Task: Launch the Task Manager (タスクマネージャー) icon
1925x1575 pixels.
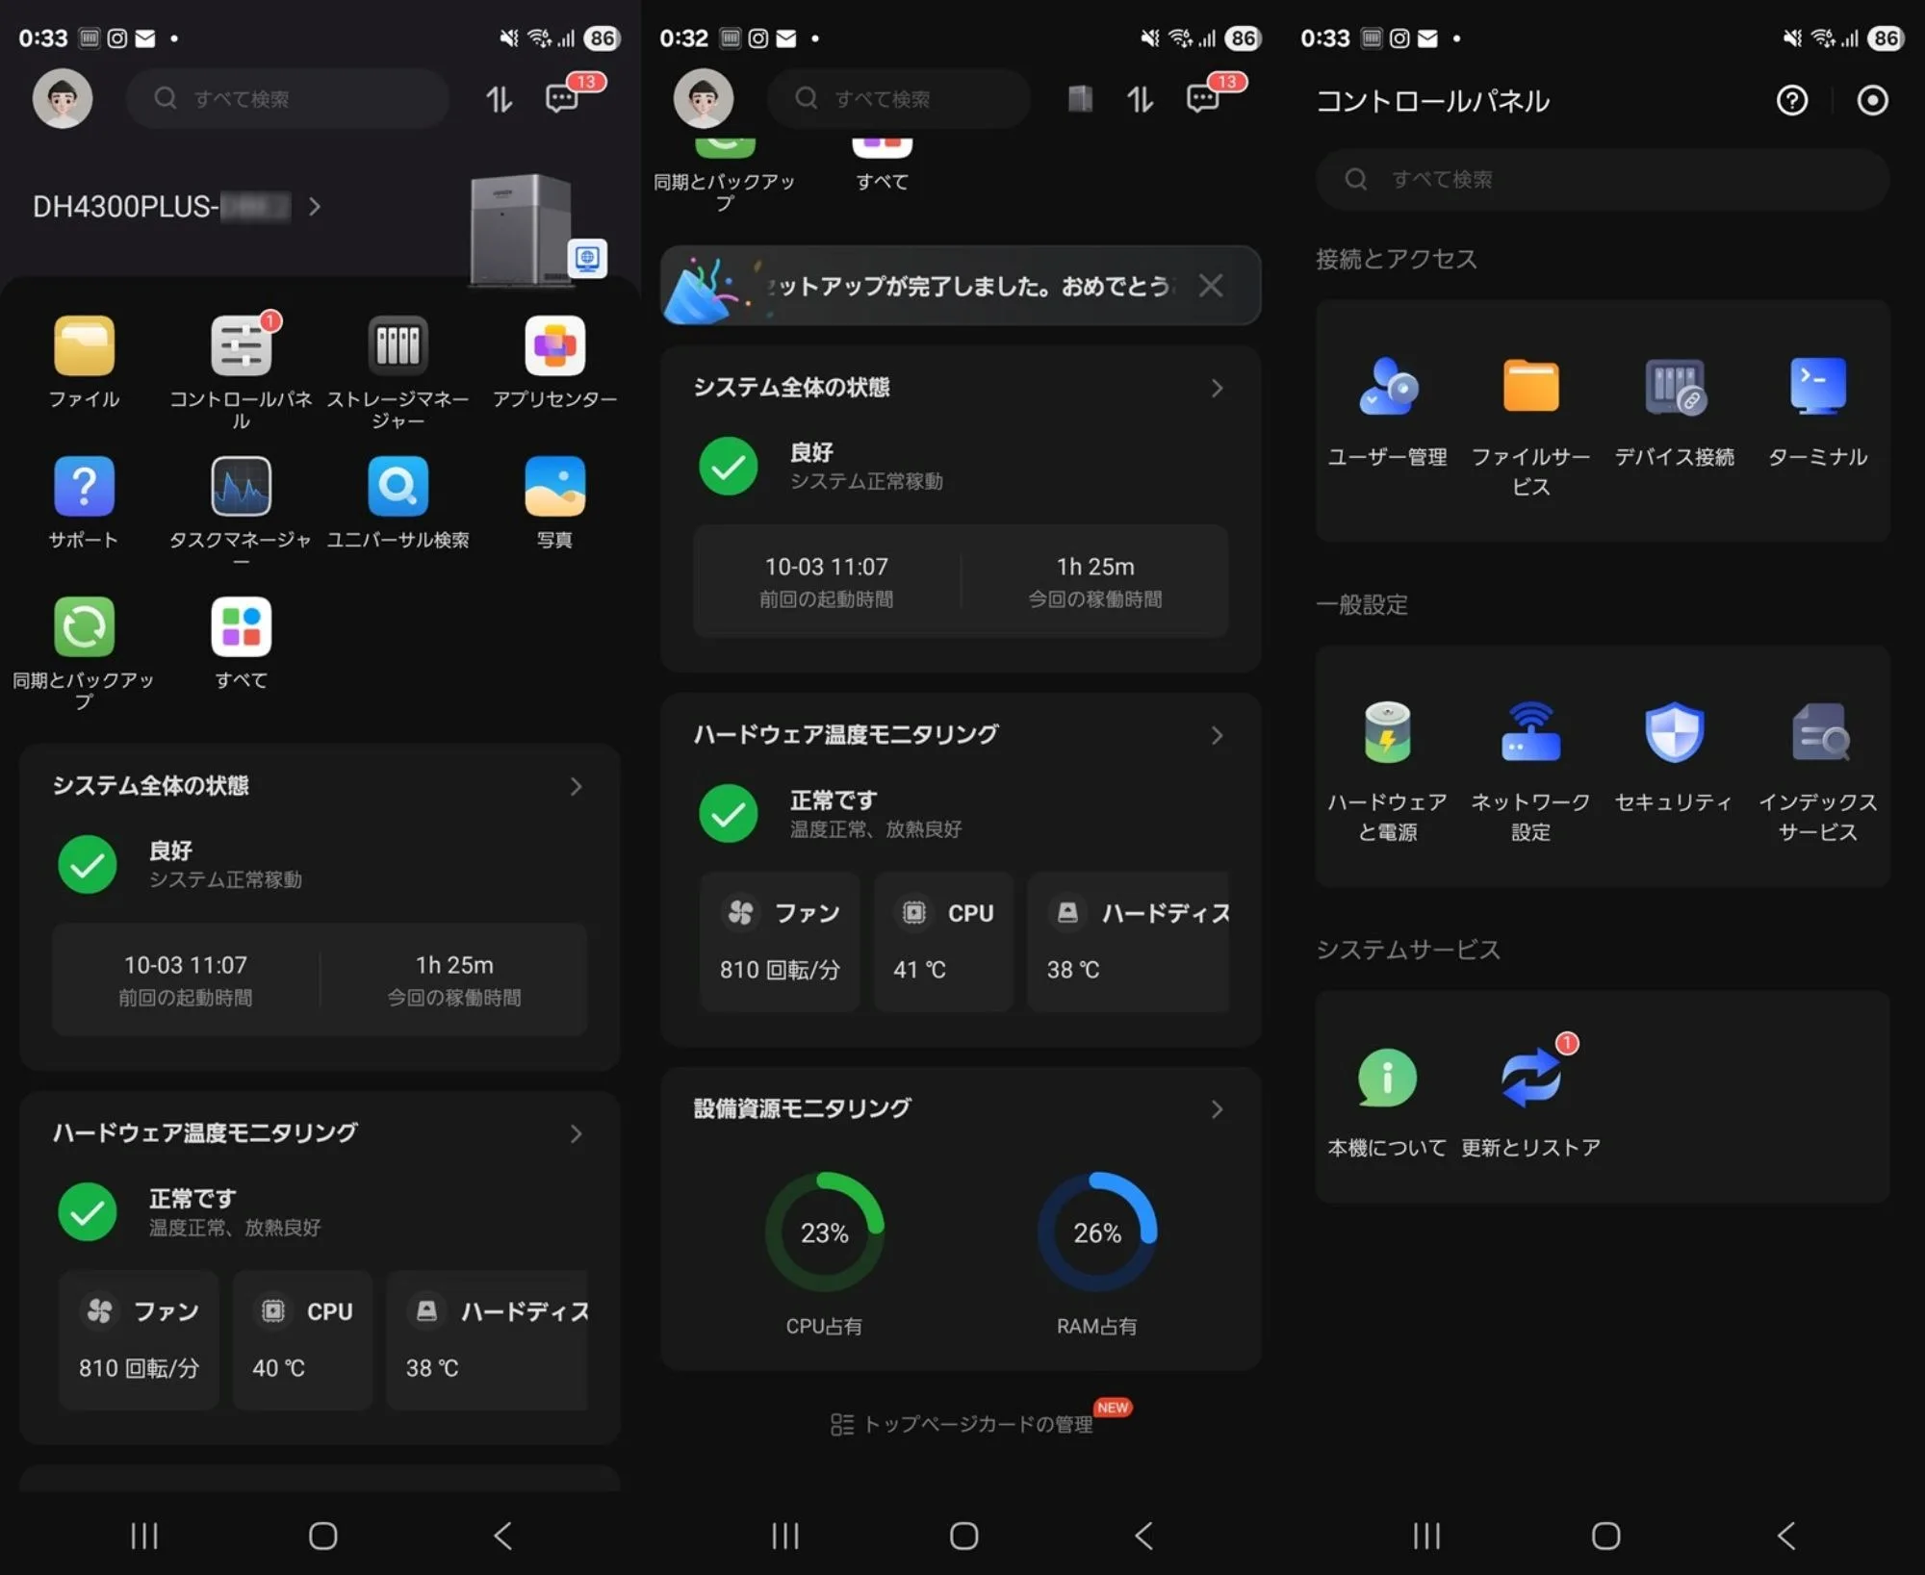Action: tap(241, 487)
